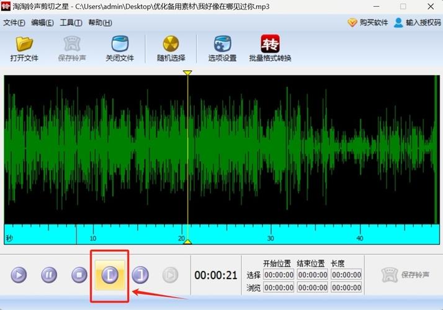Click 输入授权码 to enter license
Viewport: 443px width, 310px height.
418,22
